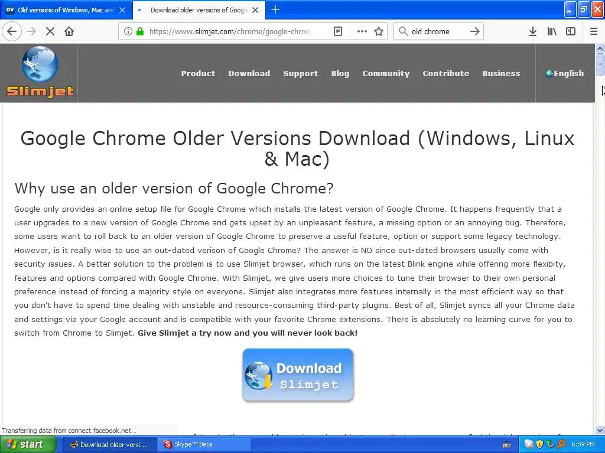The image size is (605, 453).
Task: Click the security shield tray icon
Action: click(539, 445)
